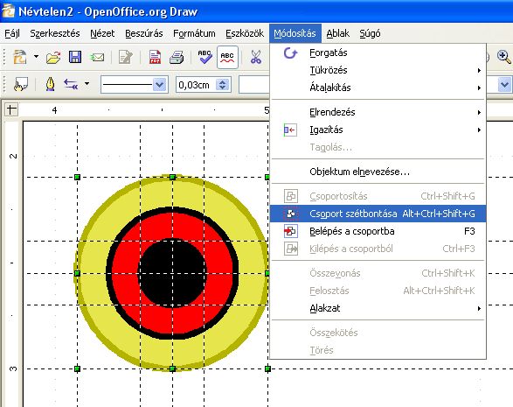Image resolution: width=513 pixels, height=407 pixels.
Task: Click the Zoom magnifier icon
Action: tap(503, 57)
